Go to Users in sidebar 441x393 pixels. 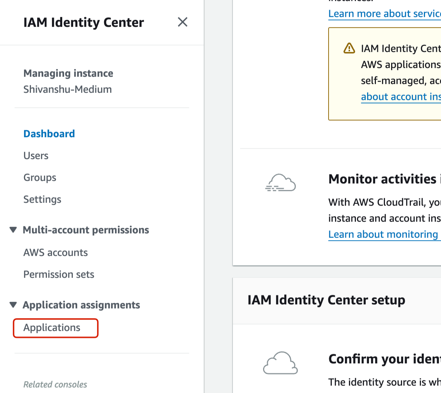tap(36, 156)
